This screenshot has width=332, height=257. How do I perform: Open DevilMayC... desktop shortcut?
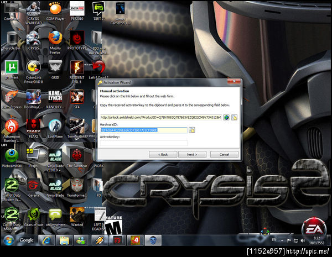coord(33,99)
